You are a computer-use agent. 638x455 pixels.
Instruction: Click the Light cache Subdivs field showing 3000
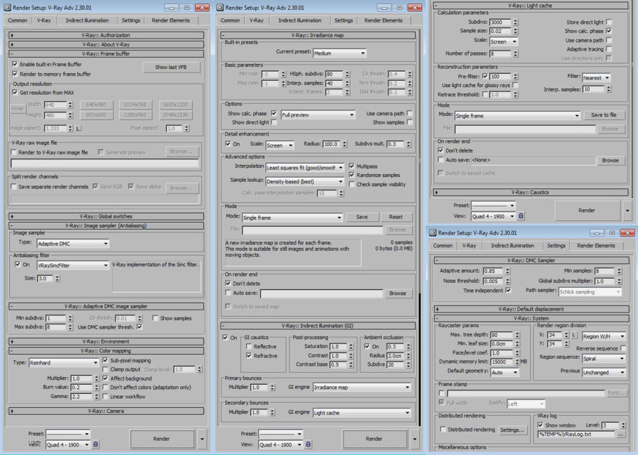point(500,22)
